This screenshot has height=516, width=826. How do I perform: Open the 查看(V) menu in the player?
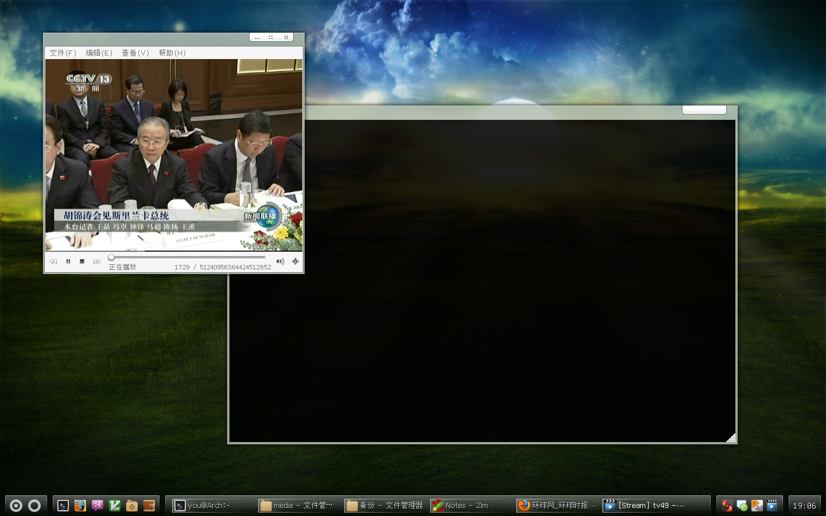click(x=135, y=53)
